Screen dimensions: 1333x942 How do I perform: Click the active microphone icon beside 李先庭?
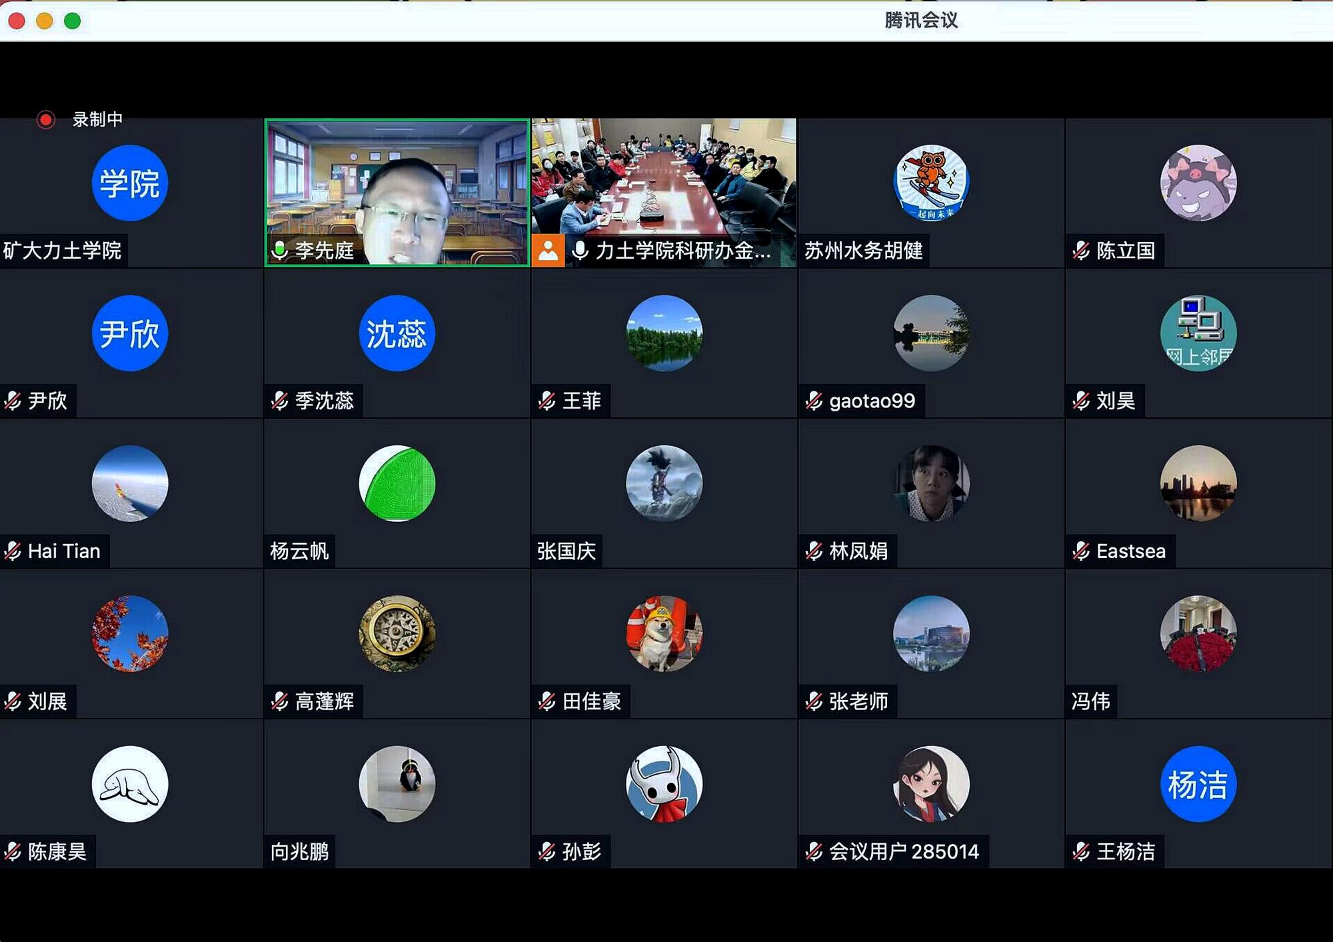(x=280, y=251)
